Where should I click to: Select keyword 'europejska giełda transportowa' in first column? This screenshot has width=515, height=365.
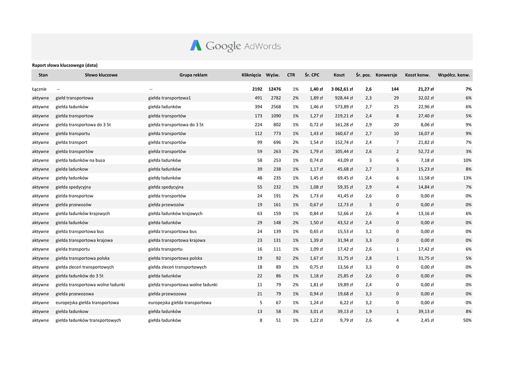[87, 303]
